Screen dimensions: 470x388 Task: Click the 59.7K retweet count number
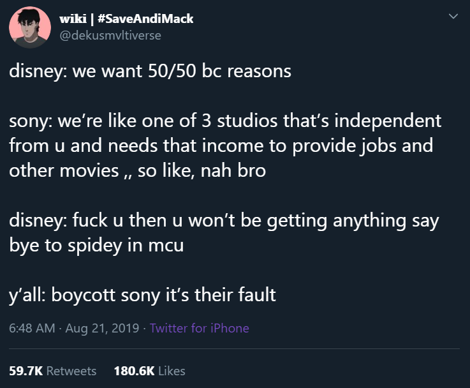pyautogui.click(x=26, y=371)
